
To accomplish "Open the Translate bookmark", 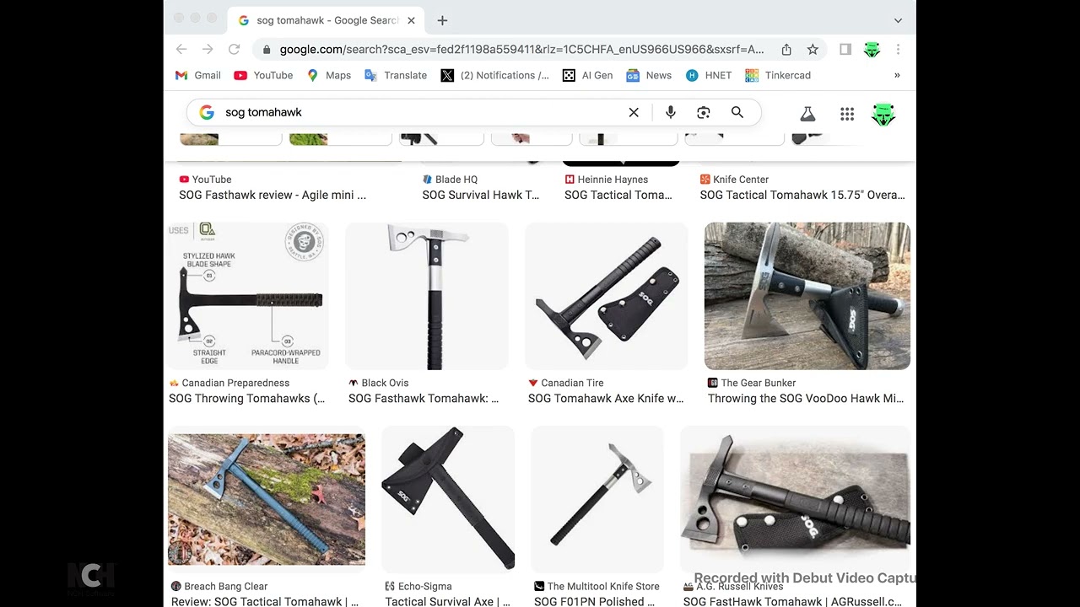I will (396, 75).
